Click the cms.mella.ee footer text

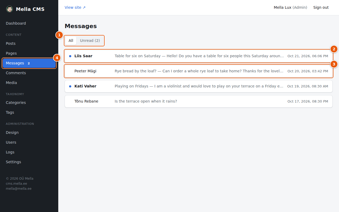pos(16,184)
